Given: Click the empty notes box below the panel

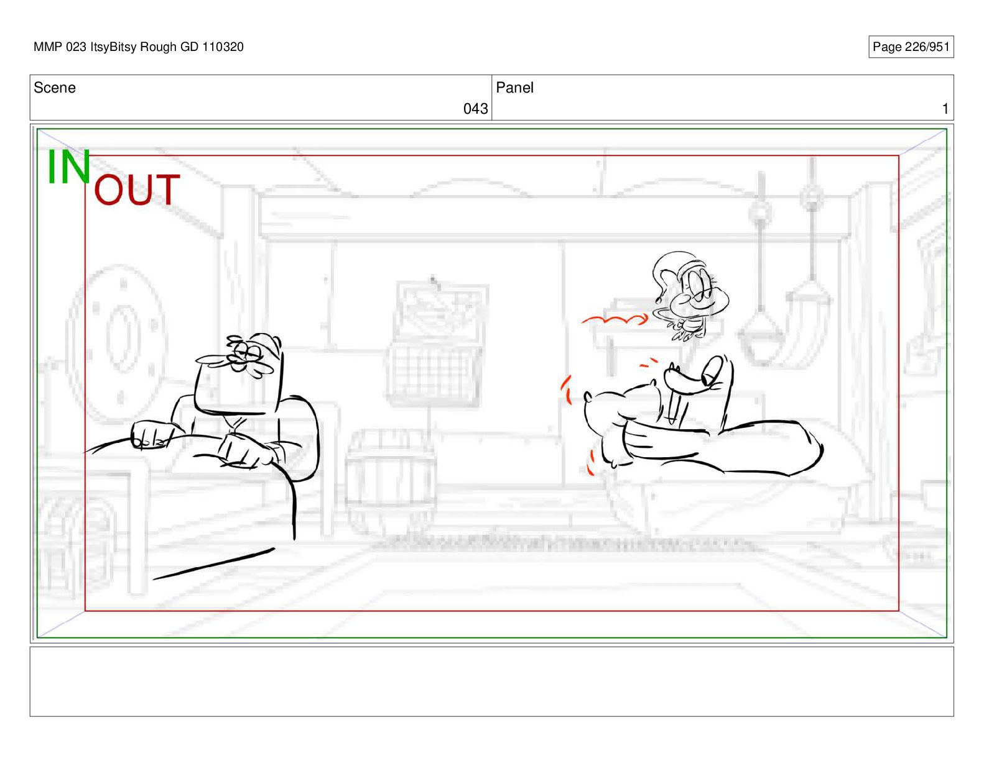Looking at the screenshot, I should point(491,681).
